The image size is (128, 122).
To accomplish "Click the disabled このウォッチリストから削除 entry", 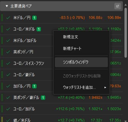I will 81,76.
